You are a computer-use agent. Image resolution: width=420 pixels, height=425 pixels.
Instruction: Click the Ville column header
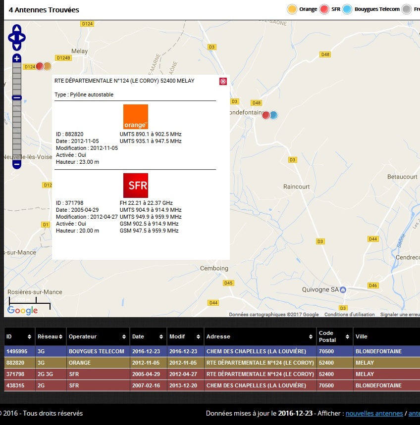386,336
